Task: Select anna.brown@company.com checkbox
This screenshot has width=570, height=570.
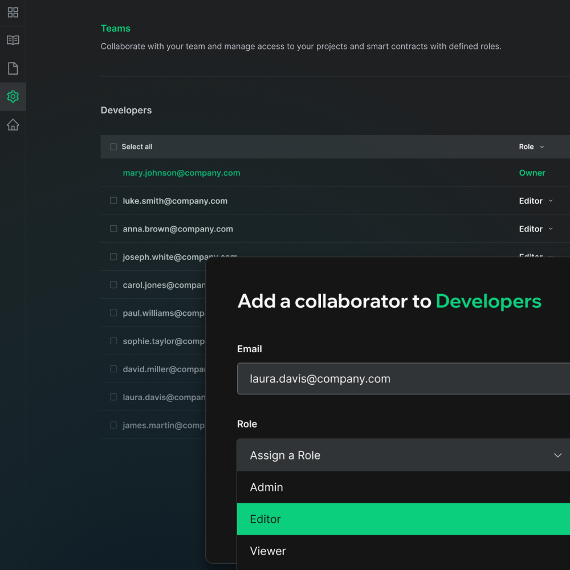Action: 113,229
